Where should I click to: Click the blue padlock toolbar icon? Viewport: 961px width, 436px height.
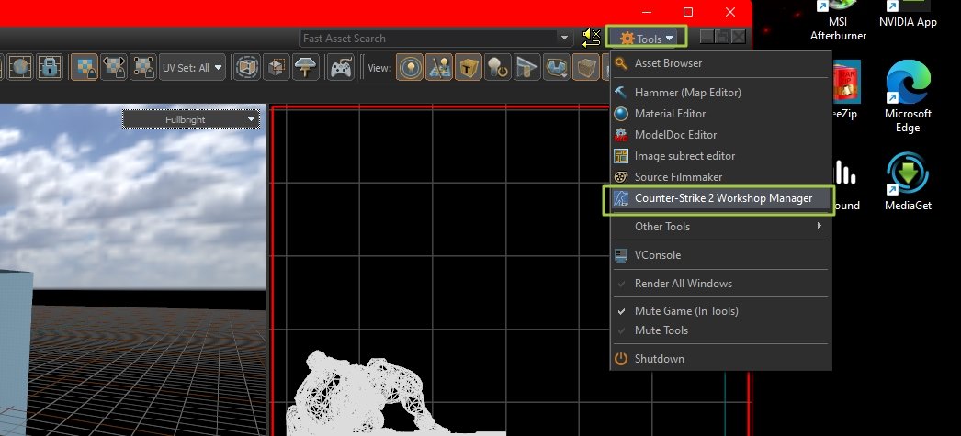(x=50, y=68)
